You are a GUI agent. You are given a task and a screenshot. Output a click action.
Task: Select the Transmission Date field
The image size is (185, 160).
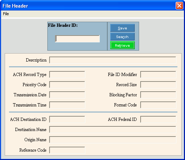[x=67, y=95]
